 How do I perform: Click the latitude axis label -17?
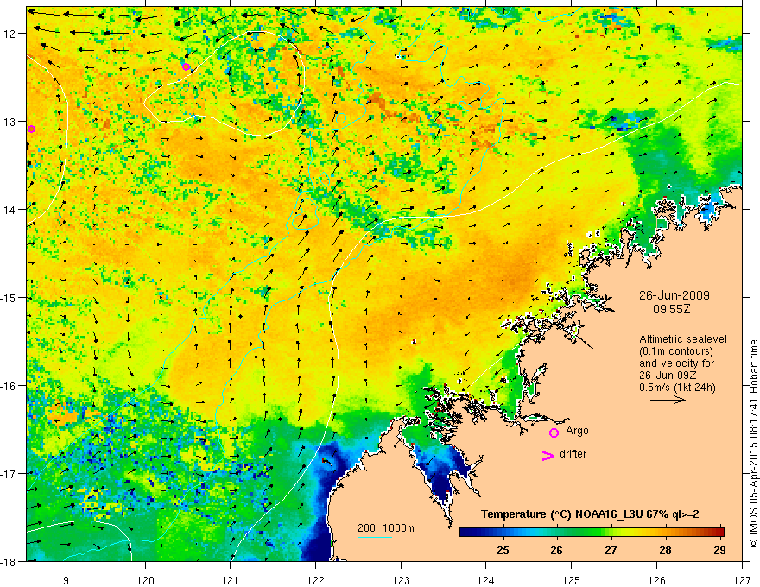tap(9, 474)
